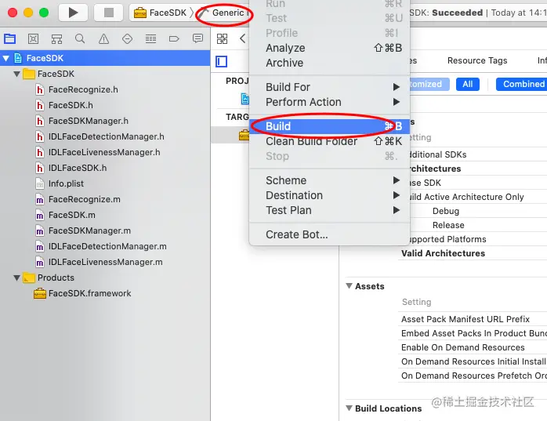Viewport: 547px width, 421px height.
Task: Switch to Resource Tags tab
Action: pyautogui.click(x=477, y=60)
